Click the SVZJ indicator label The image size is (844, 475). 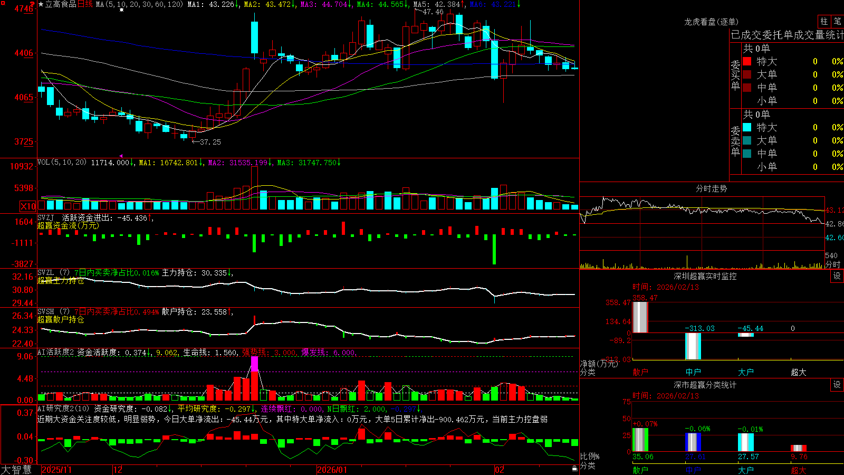click(x=46, y=217)
